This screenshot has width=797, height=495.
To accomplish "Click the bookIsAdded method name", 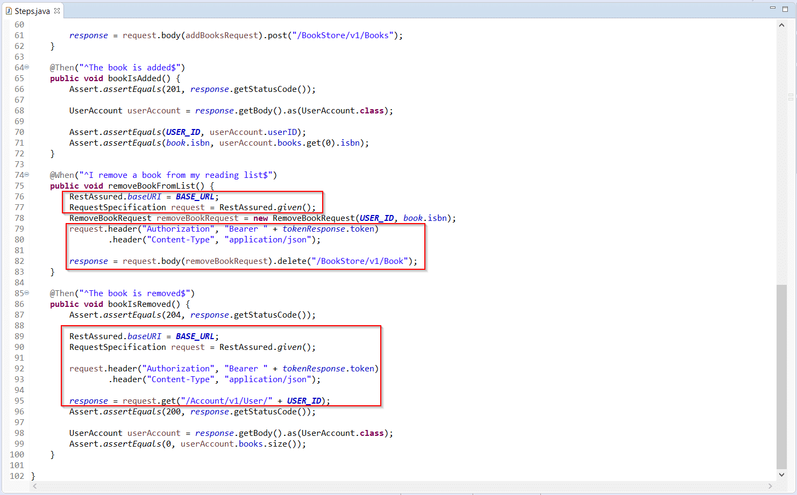I will point(134,78).
